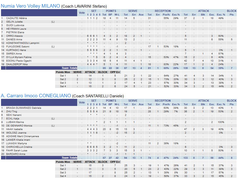Click LUKASIK Martyna name
The image size is (238, 182).
(17, 143)
